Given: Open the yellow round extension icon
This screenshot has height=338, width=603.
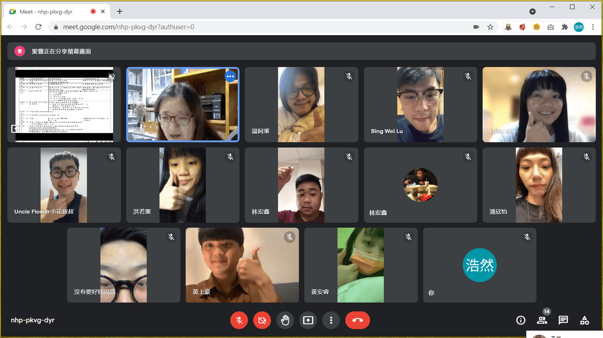Looking at the screenshot, I should 537,27.
